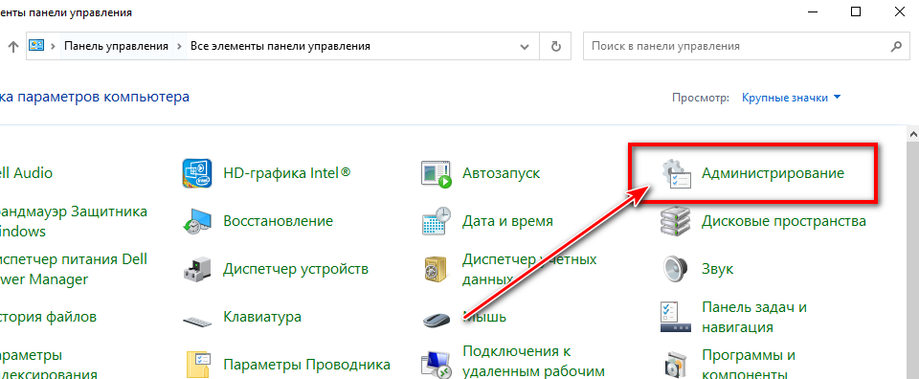Open Диспетчер учетных данных safe icon
The width and height of the screenshot is (919, 379).
click(437, 270)
